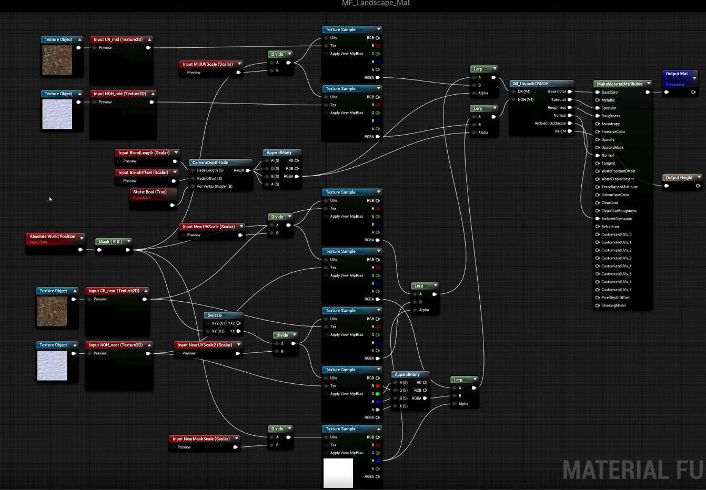Click the BaseColor input pin on MakeMaterialAttributes
This screenshot has width=706, height=490.
[598, 92]
